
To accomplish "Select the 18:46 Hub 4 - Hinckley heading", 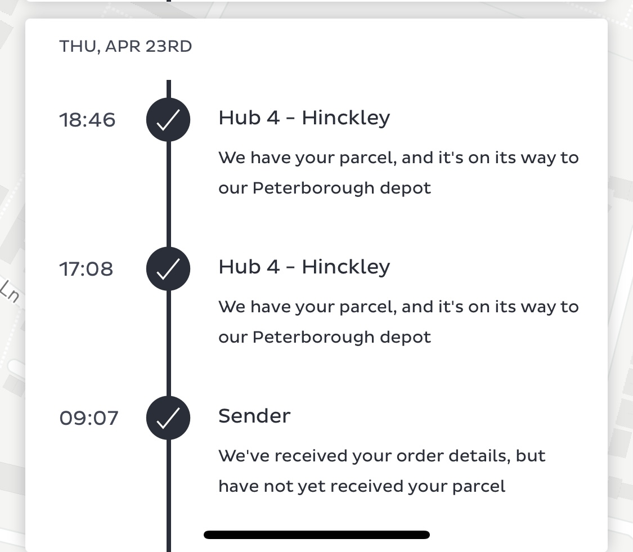I will pyautogui.click(x=304, y=118).
